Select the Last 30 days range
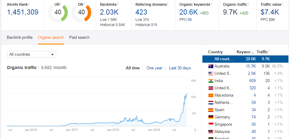The height and width of the screenshot is (139, 293). (180, 68)
